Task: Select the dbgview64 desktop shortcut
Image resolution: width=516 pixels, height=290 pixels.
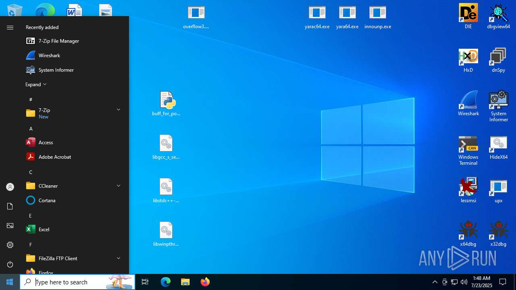Action: click(498, 16)
